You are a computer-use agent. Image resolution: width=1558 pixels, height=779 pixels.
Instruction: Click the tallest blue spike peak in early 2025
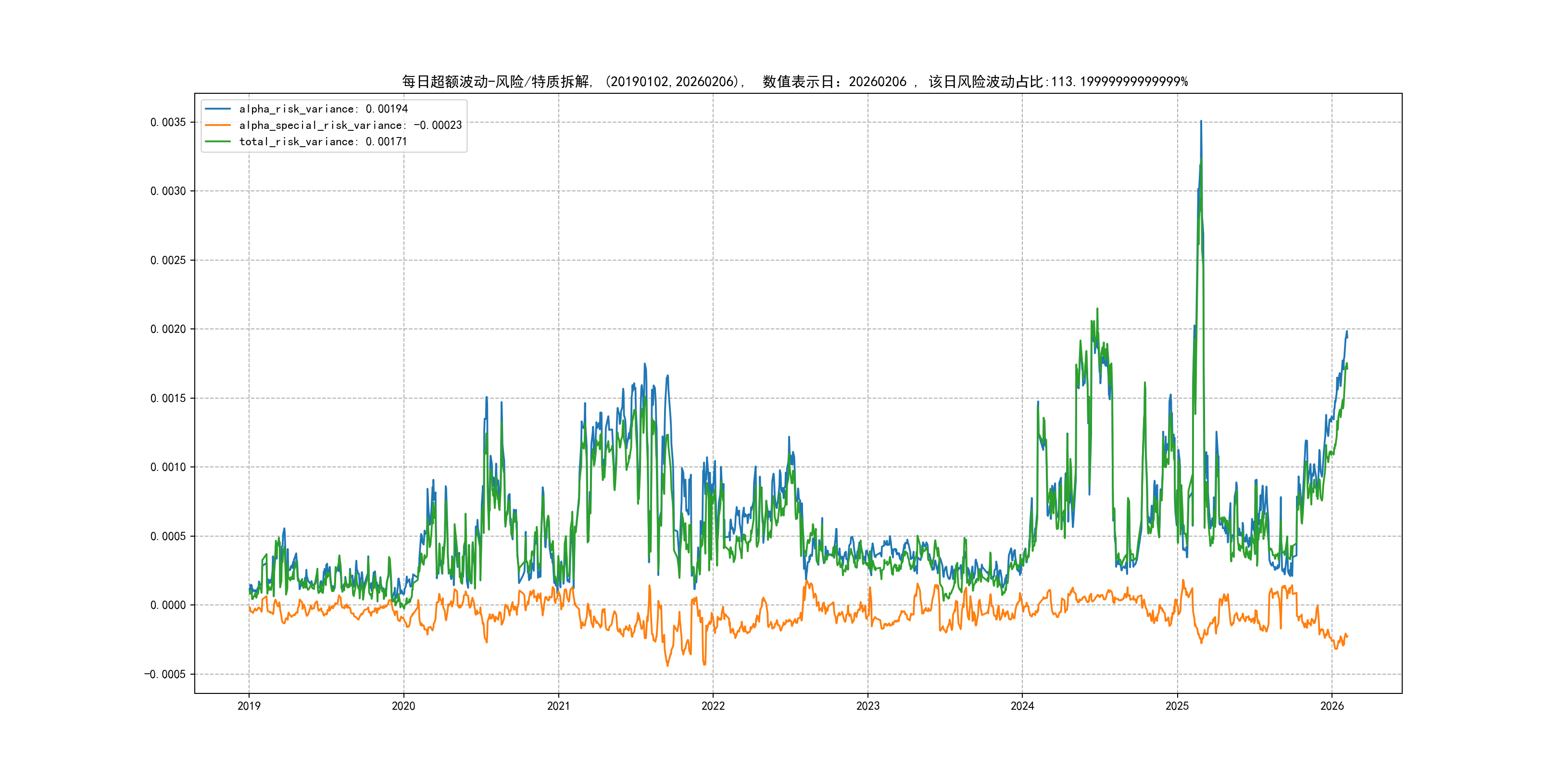(x=1201, y=122)
